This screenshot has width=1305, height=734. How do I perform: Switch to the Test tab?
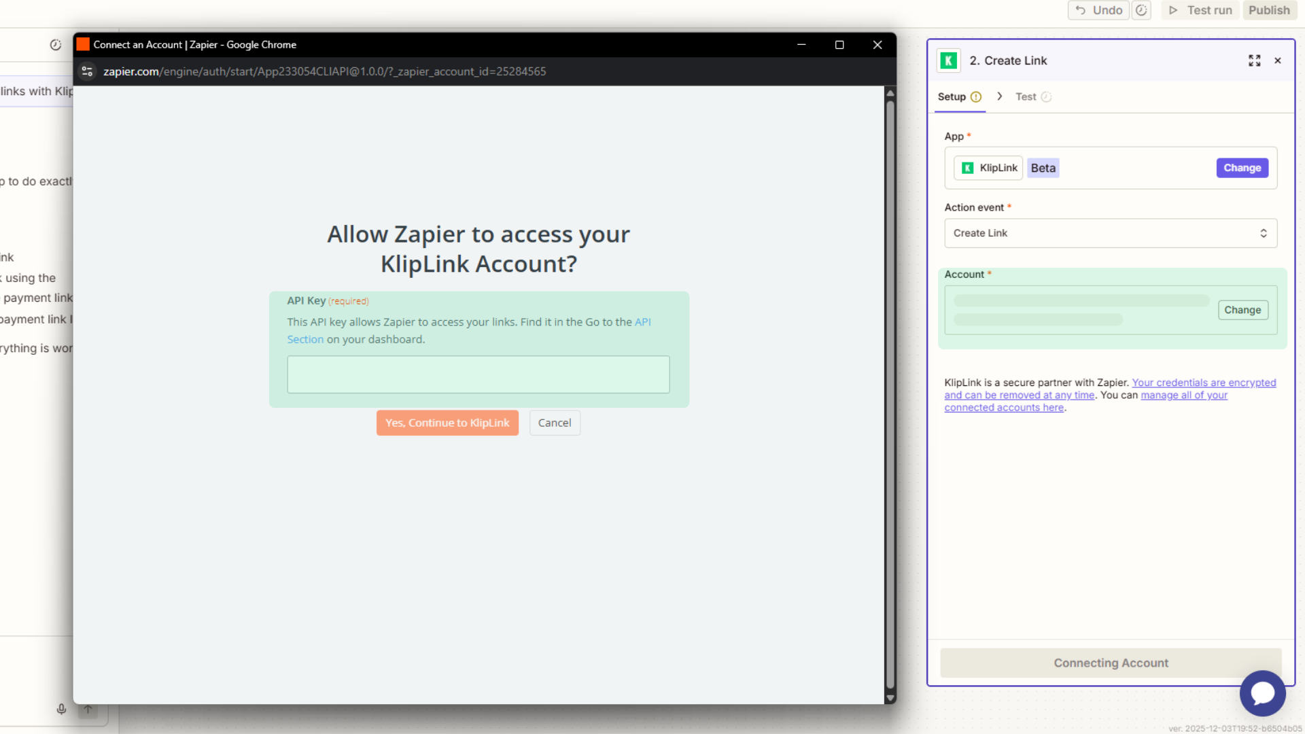pyautogui.click(x=1025, y=97)
